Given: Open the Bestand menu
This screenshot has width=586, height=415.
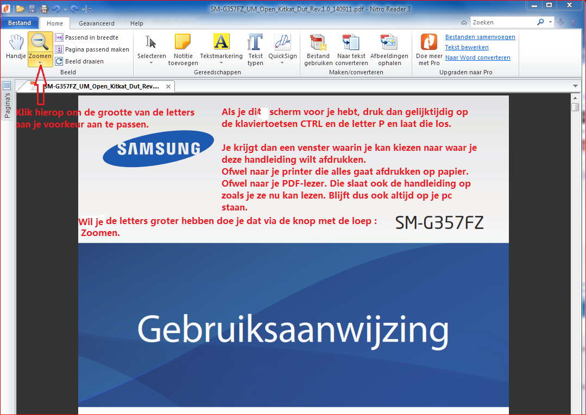Looking at the screenshot, I should coord(20,23).
